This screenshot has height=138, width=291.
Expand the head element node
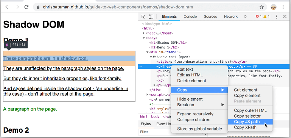[144, 33]
